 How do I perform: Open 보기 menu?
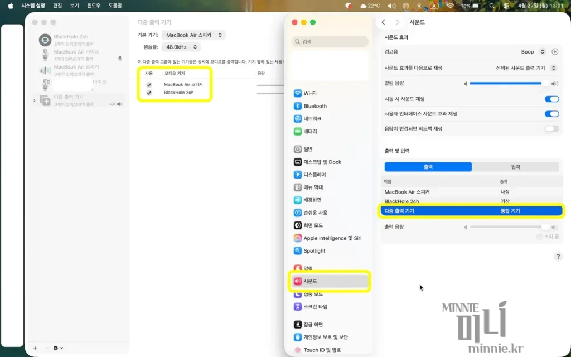tap(74, 6)
